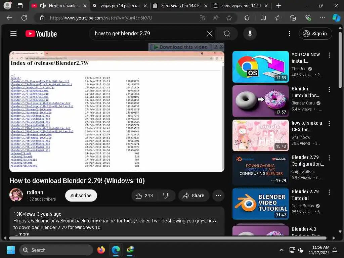
Task: View site information lock icon
Action: click(x=42, y=18)
